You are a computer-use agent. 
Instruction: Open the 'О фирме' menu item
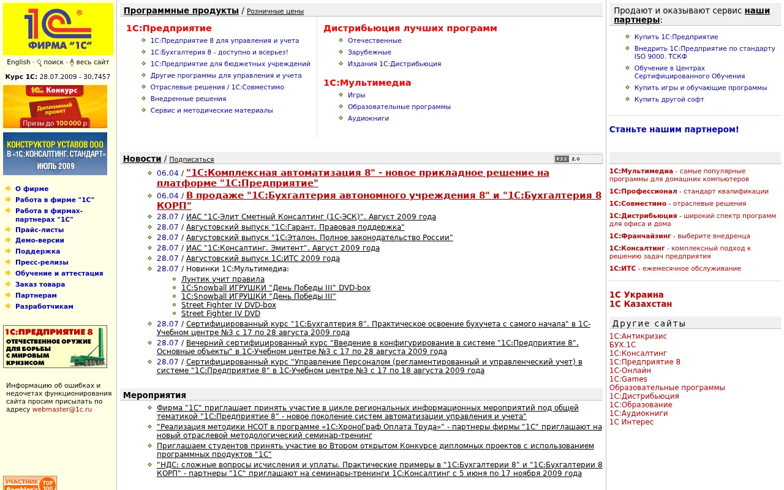click(32, 189)
